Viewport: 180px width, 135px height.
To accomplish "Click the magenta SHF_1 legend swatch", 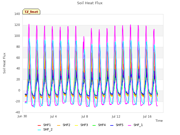I will pyautogui.click(x=129, y=125).
